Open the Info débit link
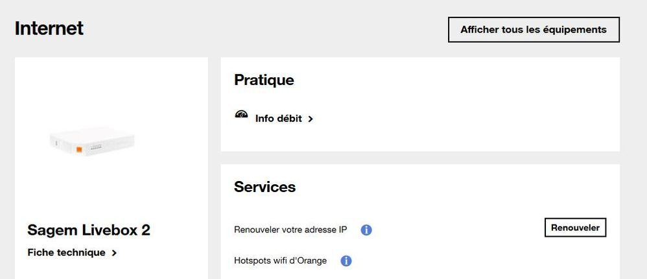Screen dimensions: 647x279 click(278, 119)
